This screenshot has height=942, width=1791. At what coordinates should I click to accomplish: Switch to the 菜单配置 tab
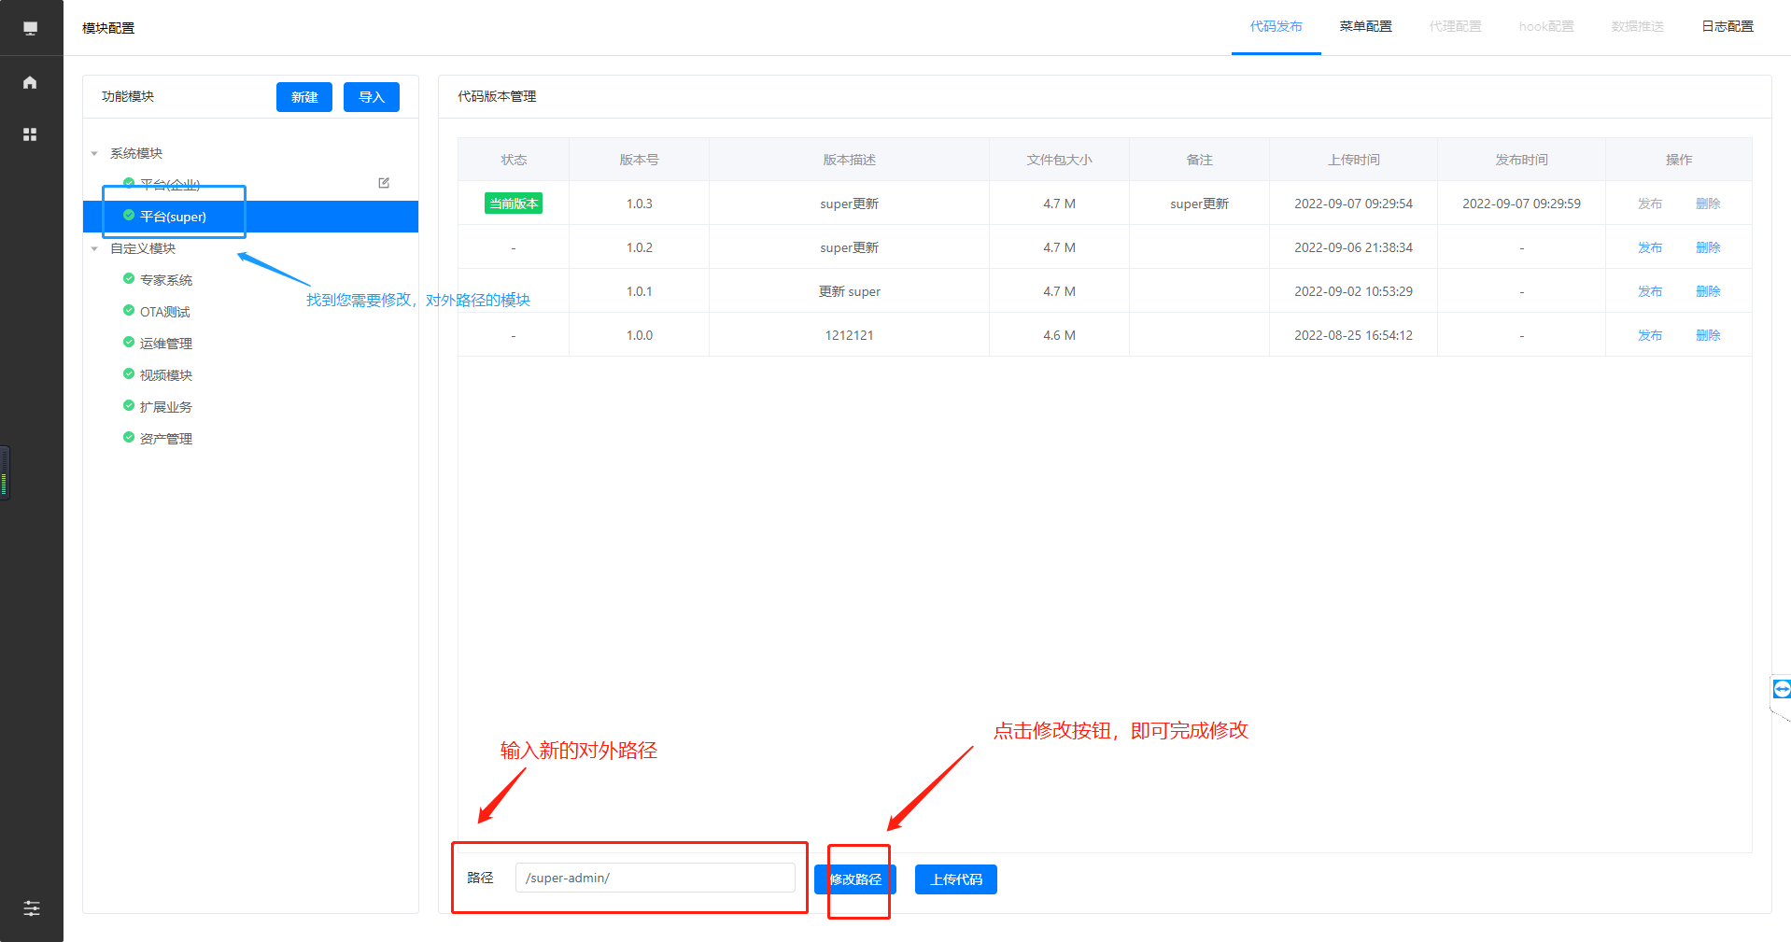(1365, 26)
